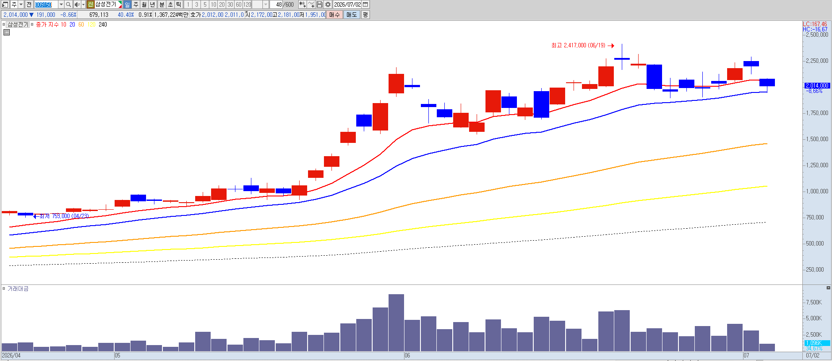Click the add indicator line icon
Image resolution: width=832 pixels, height=361 pixels.
(311, 4)
